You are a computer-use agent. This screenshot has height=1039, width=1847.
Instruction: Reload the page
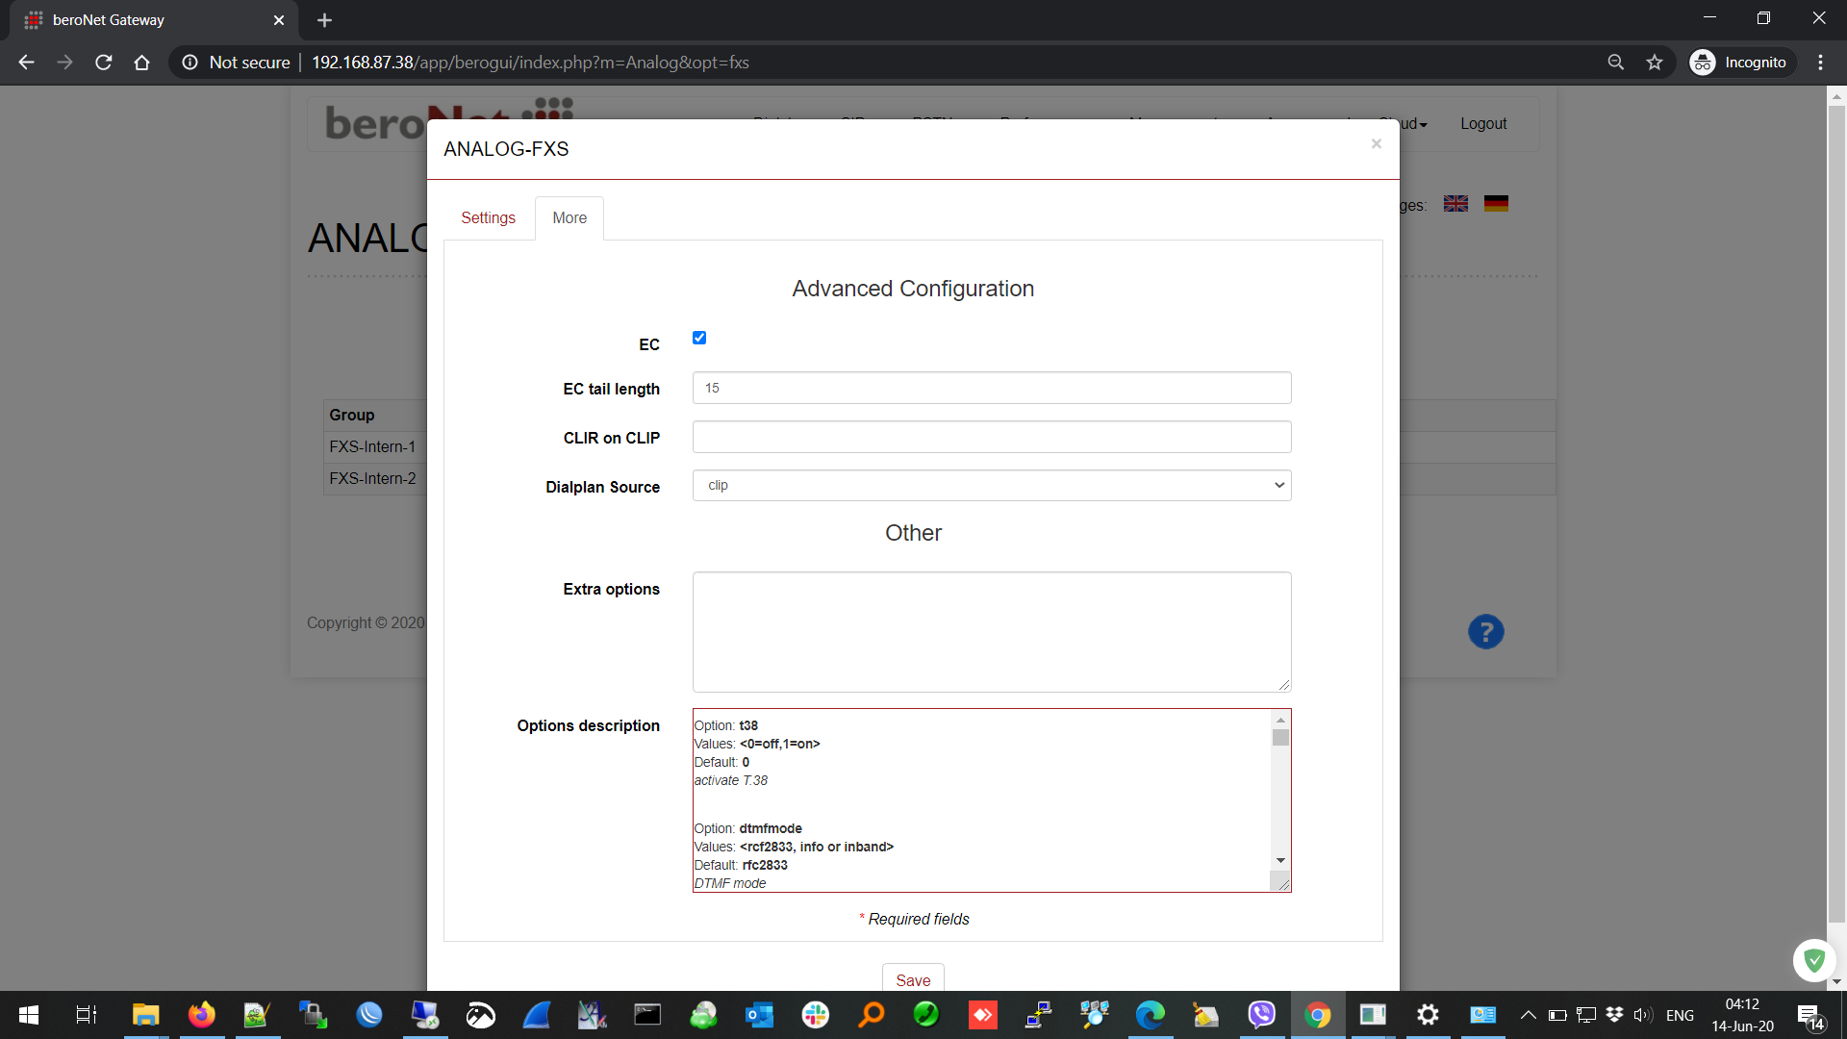[x=104, y=63]
